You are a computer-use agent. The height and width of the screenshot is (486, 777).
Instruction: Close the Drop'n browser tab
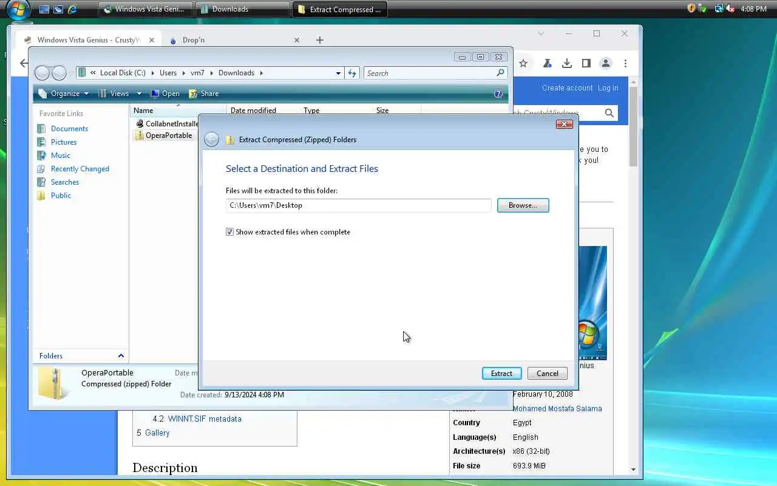click(x=297, y=40)
